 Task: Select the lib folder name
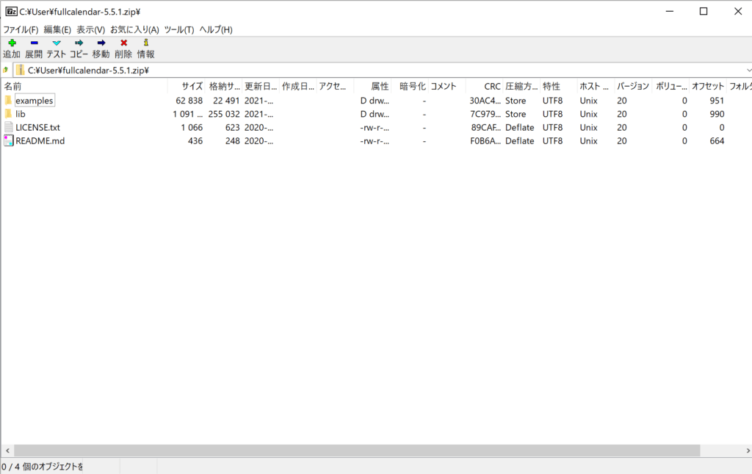(20, 114)
